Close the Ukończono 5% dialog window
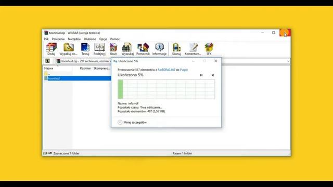Viewport: 333px width, 187px height. 215,61
